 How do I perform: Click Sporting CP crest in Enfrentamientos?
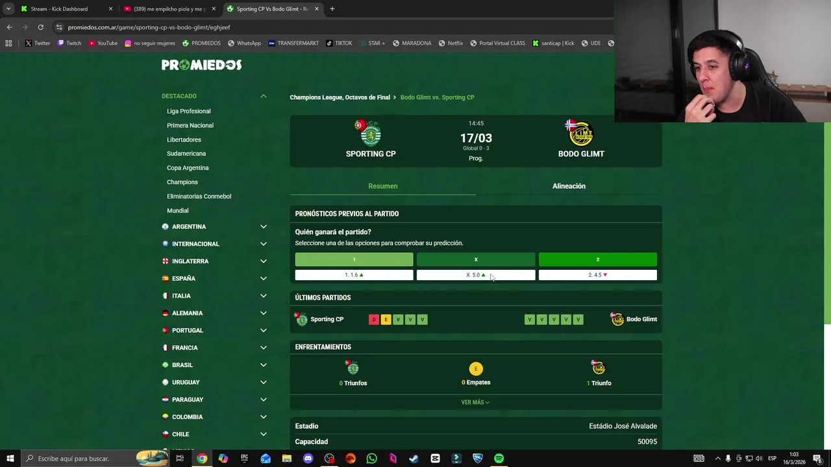(353, 368)
